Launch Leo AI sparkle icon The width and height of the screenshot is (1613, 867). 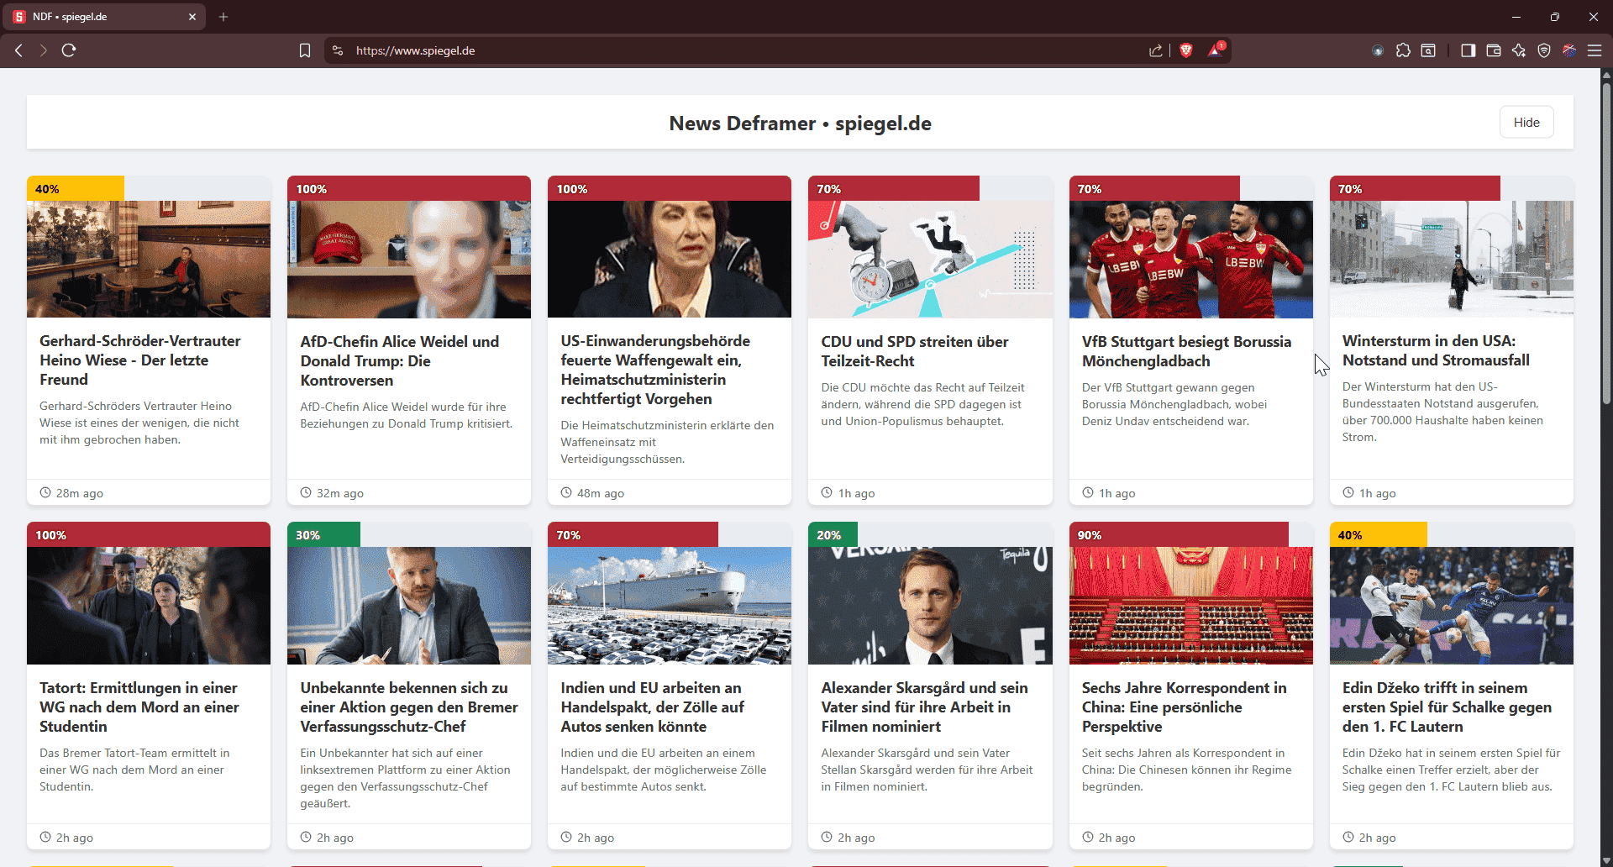(x=1519, y=50)
